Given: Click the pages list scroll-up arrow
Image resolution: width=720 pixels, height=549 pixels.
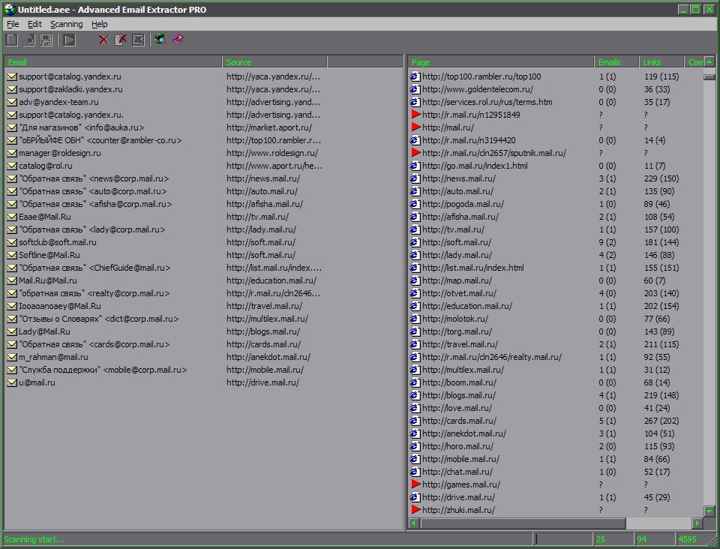Looking at the screenshot, I should (709, 61).
